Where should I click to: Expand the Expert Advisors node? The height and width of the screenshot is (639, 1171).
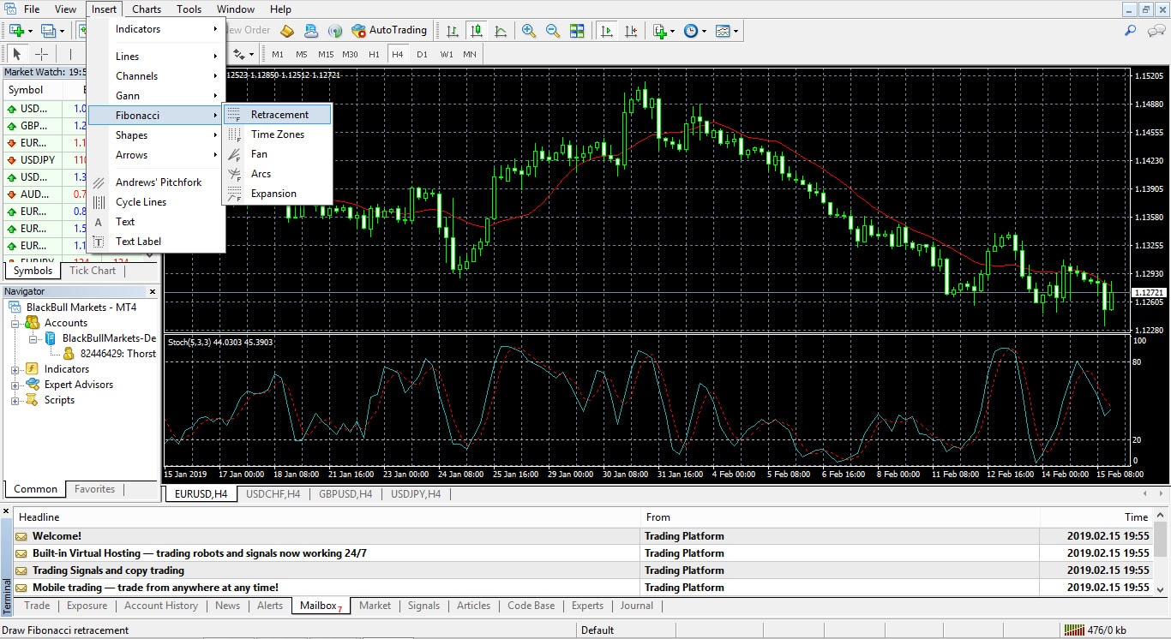[x=15, y=385]
